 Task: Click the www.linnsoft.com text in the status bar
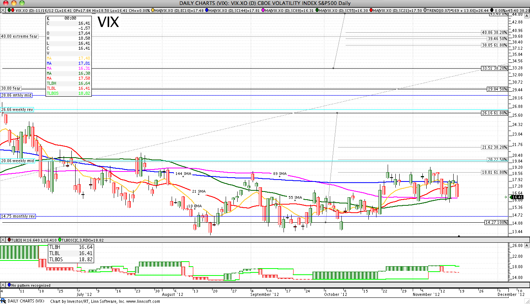coord(143,301)
